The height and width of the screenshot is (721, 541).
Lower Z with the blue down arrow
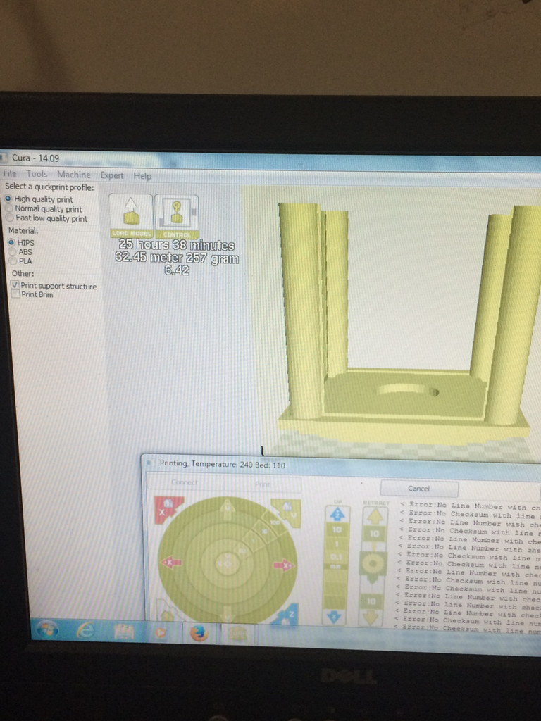335,617
